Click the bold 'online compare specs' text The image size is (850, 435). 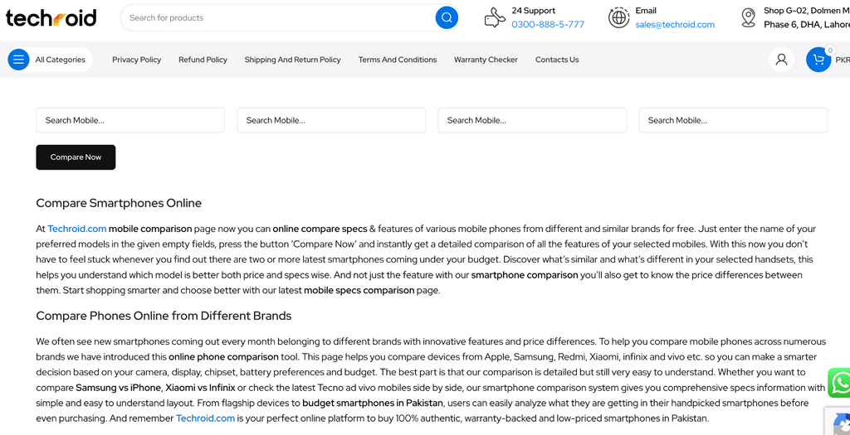point(320,229)
